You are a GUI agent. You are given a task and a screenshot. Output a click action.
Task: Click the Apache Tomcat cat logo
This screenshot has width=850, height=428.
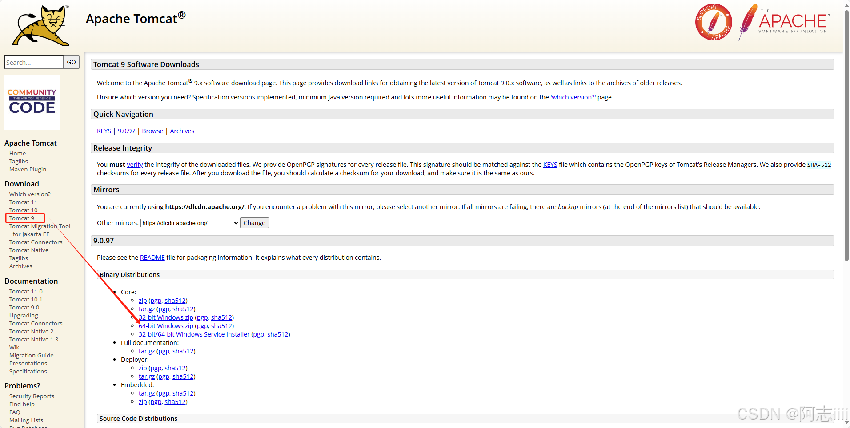click(41, 26)
